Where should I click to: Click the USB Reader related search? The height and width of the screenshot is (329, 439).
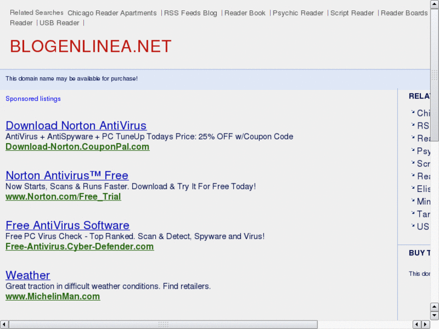[x=59, y=23]
